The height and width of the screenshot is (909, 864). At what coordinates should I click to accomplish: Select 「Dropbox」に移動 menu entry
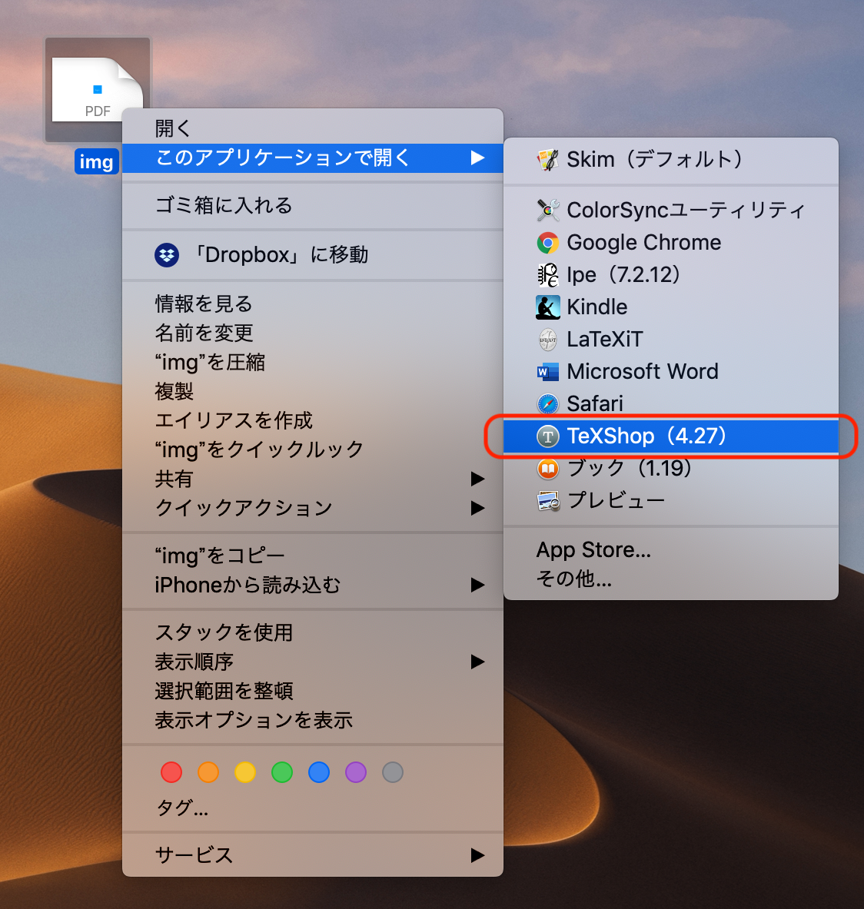[313, 255]
